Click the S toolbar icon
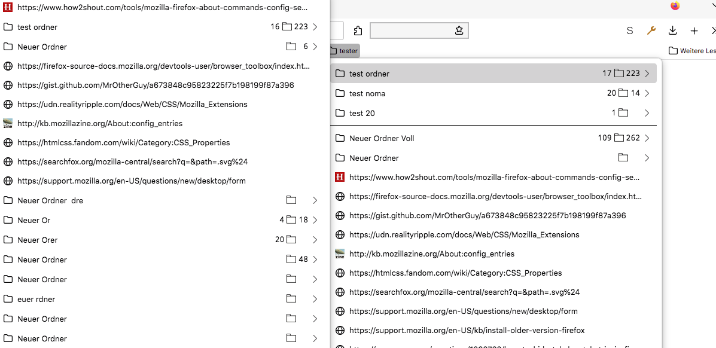 [629, 30]
